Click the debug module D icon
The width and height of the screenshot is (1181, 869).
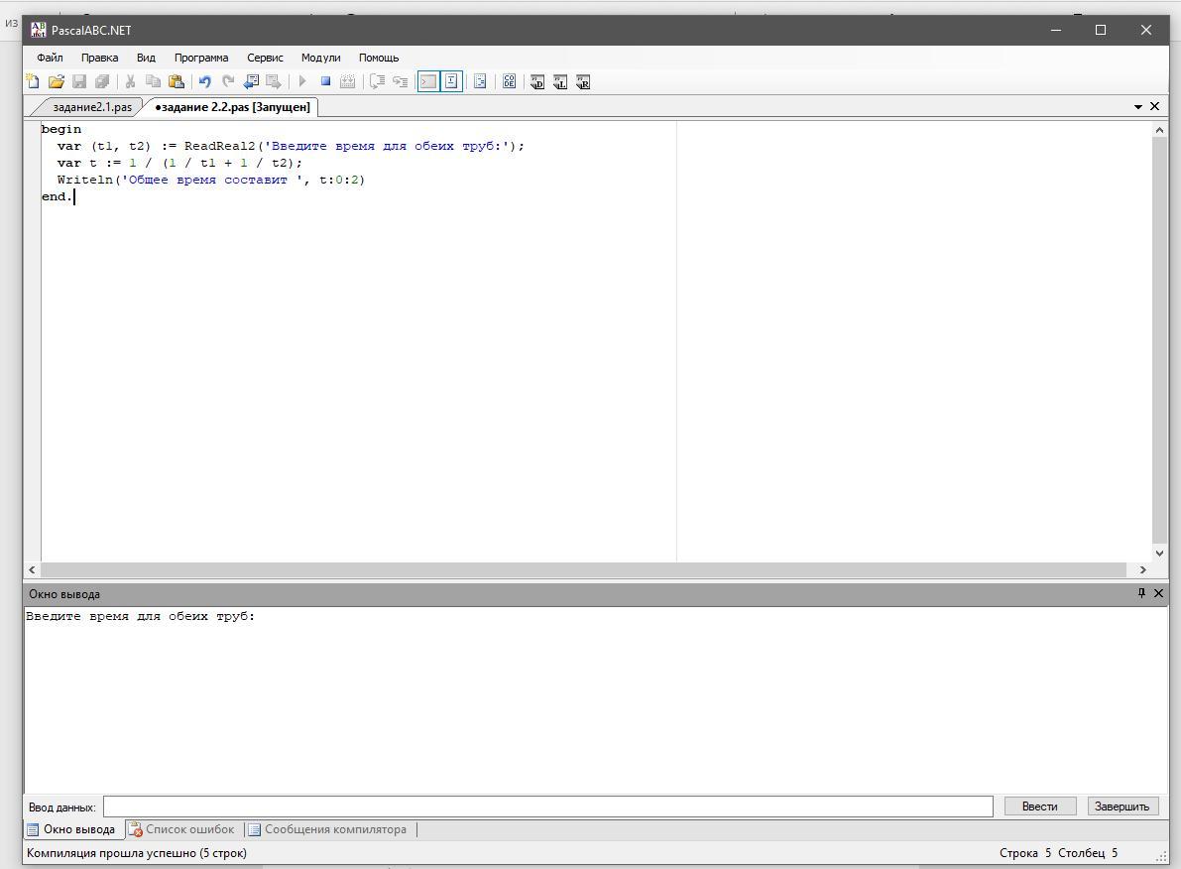click(x=537, y=82)
